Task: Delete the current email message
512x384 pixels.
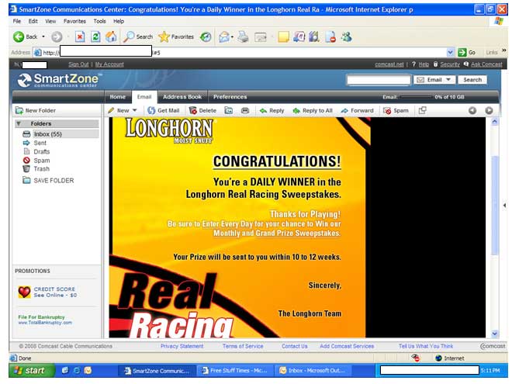Action: pos(202,111)
